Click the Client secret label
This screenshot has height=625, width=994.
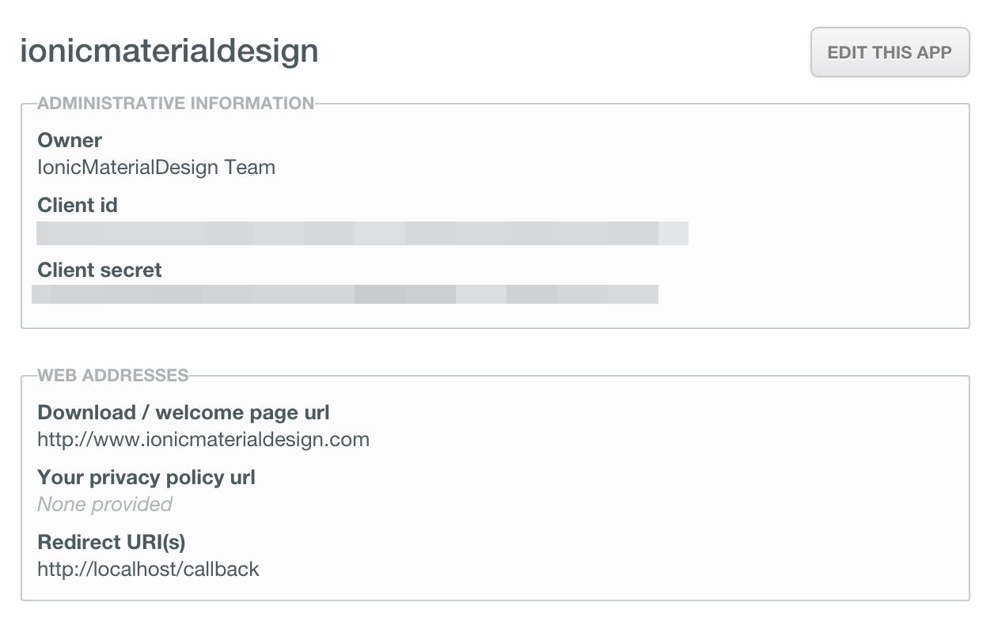[100, 271]
